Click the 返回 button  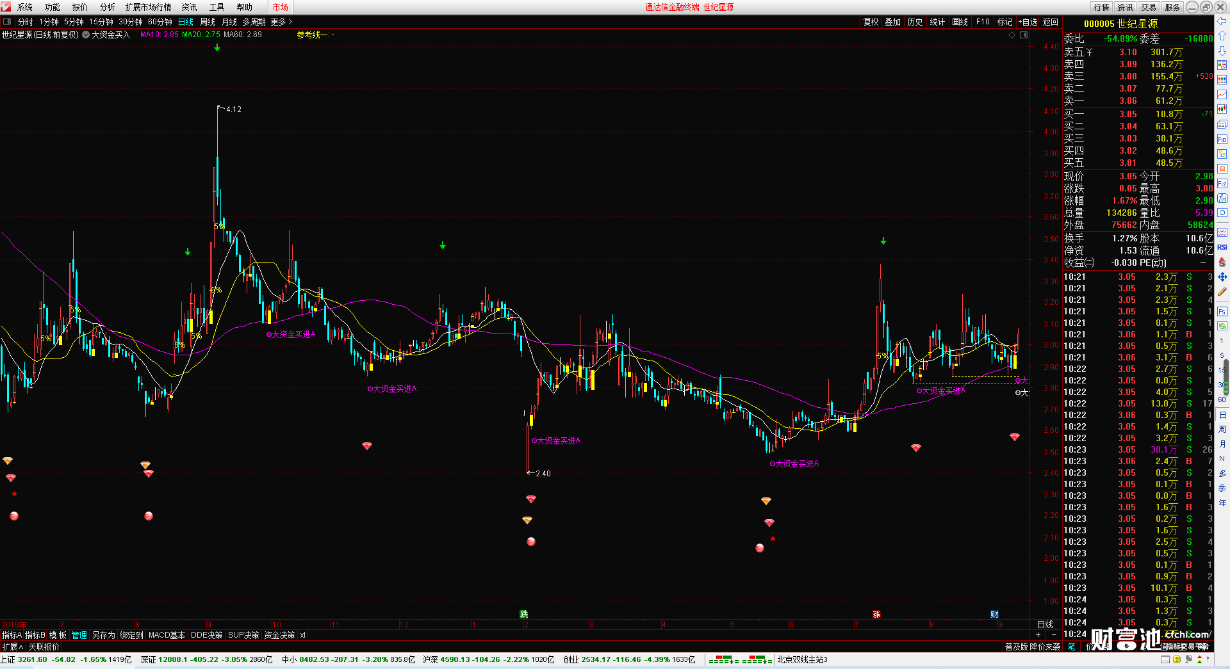1051,22
